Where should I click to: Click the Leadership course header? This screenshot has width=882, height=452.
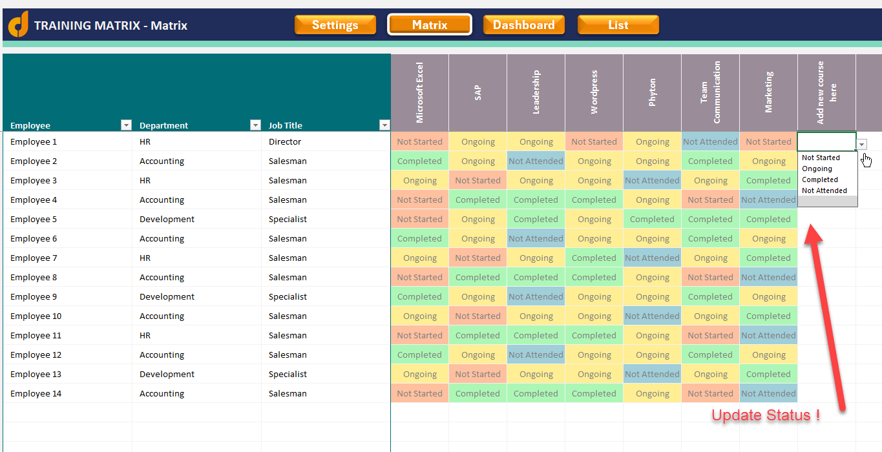point(536,92)
